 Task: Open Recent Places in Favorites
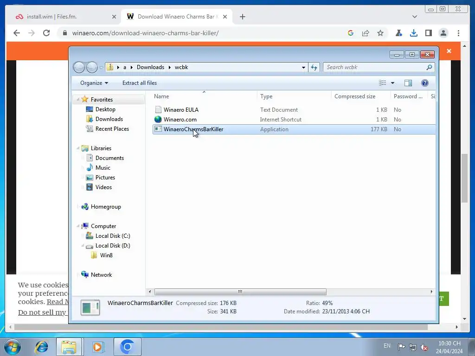coord(112,129)
